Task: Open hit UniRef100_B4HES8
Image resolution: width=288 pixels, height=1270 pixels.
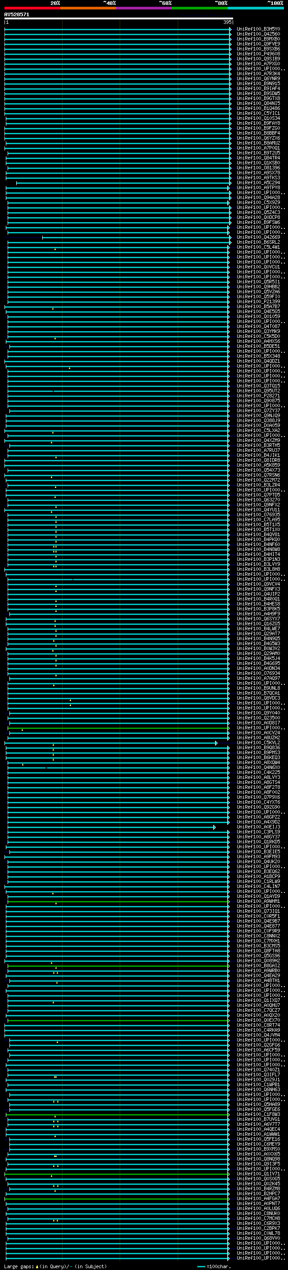Action: (x=258, y=604)
